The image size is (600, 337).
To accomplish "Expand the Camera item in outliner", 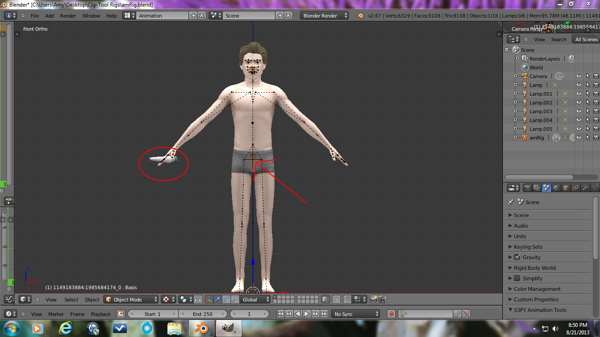I will (516, 76).
